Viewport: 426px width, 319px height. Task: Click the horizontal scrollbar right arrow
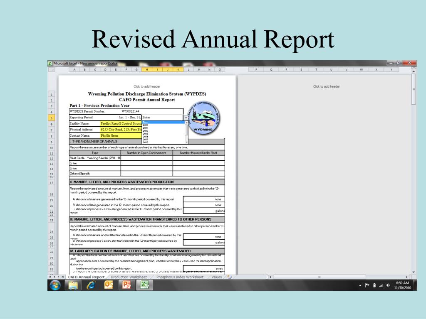click(x=407, y=277)
